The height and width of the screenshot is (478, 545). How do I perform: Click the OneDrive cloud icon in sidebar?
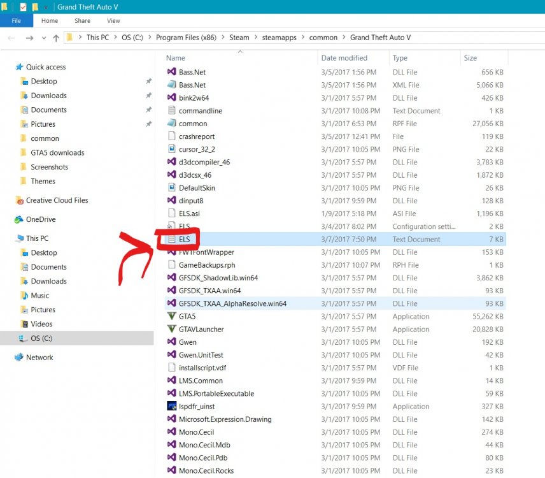19,219
